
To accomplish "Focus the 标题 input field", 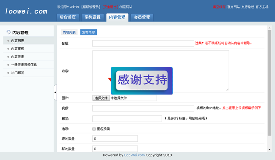I will [x=143, y=43].
